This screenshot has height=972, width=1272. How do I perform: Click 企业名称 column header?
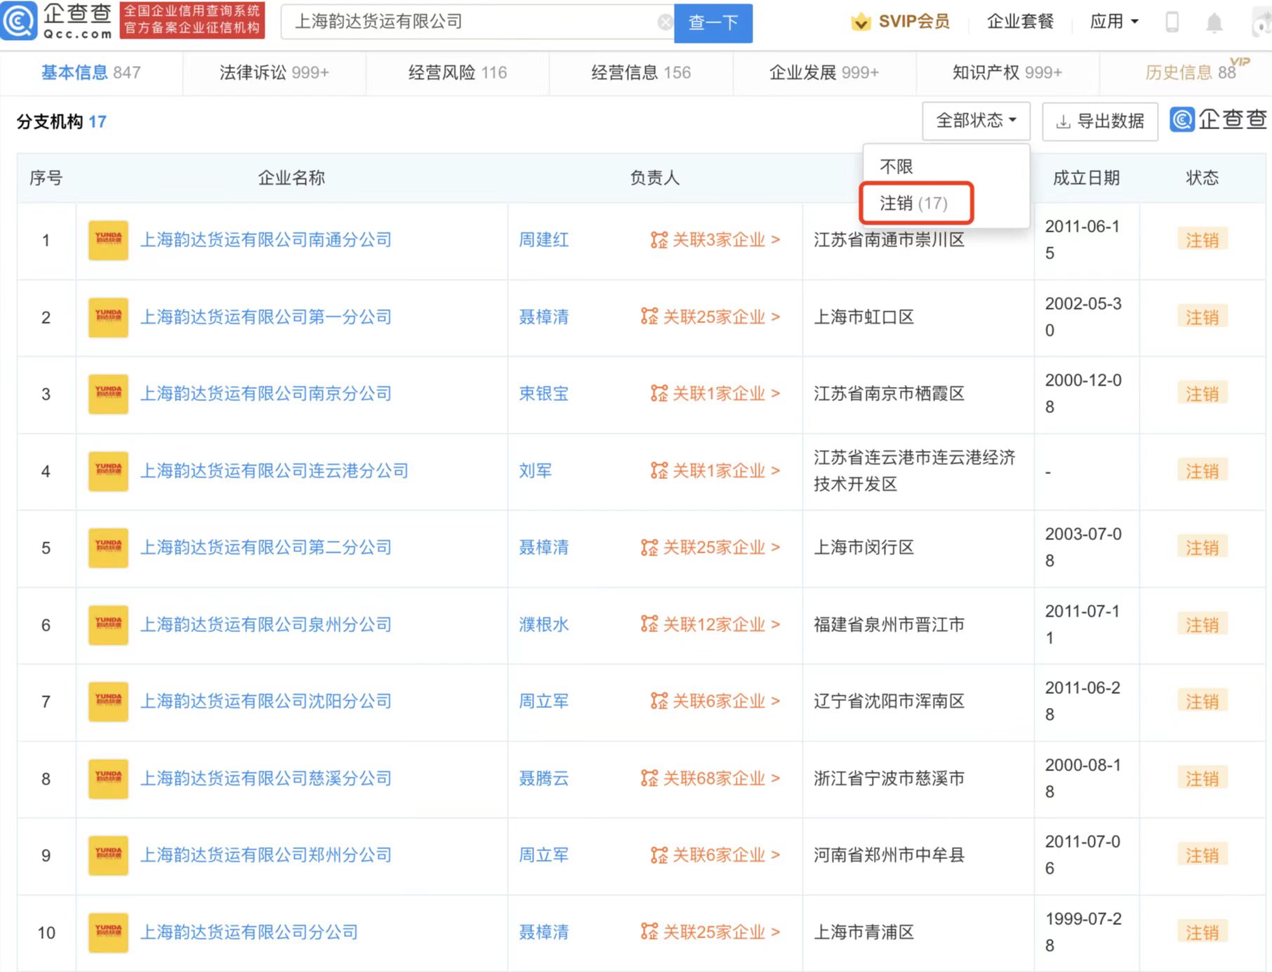[x=291, y=178]
